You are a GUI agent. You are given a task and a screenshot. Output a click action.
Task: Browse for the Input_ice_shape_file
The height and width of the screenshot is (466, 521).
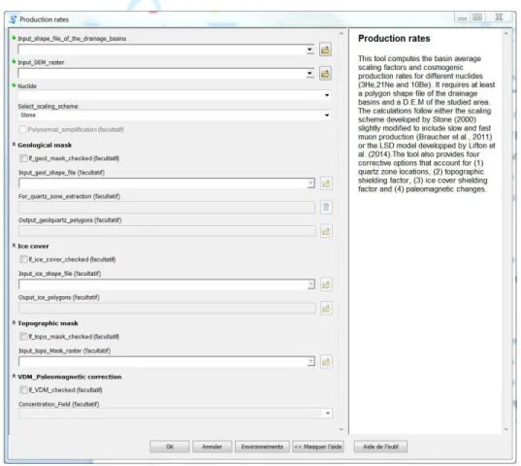click(326, 284)
